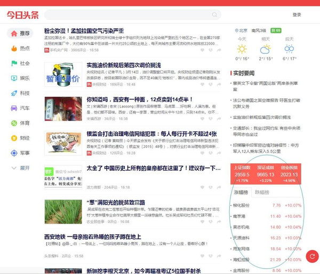Click the bank fraud cartoon thumbnail
This screenshot has height=274, width=320.
pos(63,143)
